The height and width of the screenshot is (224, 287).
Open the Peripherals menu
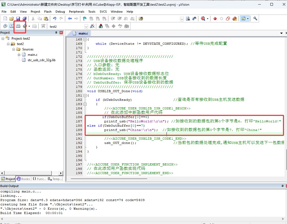pyautogui.click(x=77, y=12)
